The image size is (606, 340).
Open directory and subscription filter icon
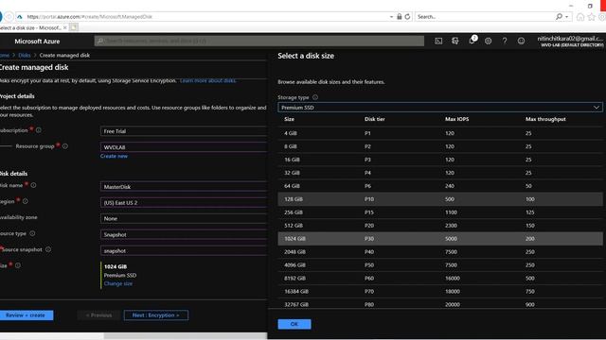click(x=454, y=41)
